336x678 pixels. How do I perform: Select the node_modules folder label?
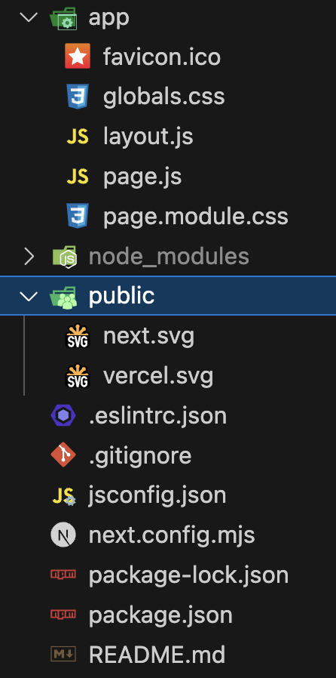[x=169, y=257]
